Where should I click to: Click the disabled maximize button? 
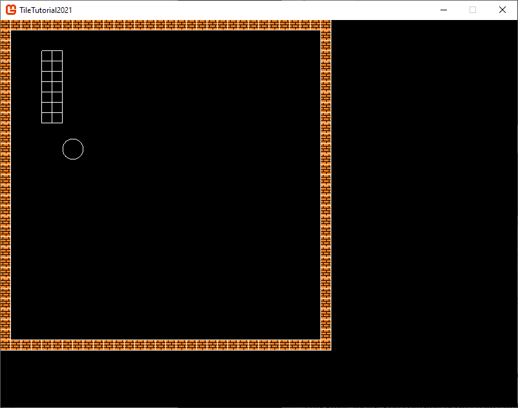(x=473, y=10)
